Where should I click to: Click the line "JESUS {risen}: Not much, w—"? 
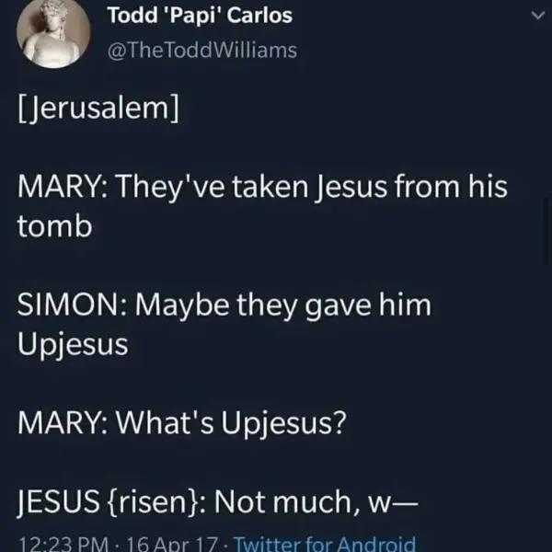(218, 502)
